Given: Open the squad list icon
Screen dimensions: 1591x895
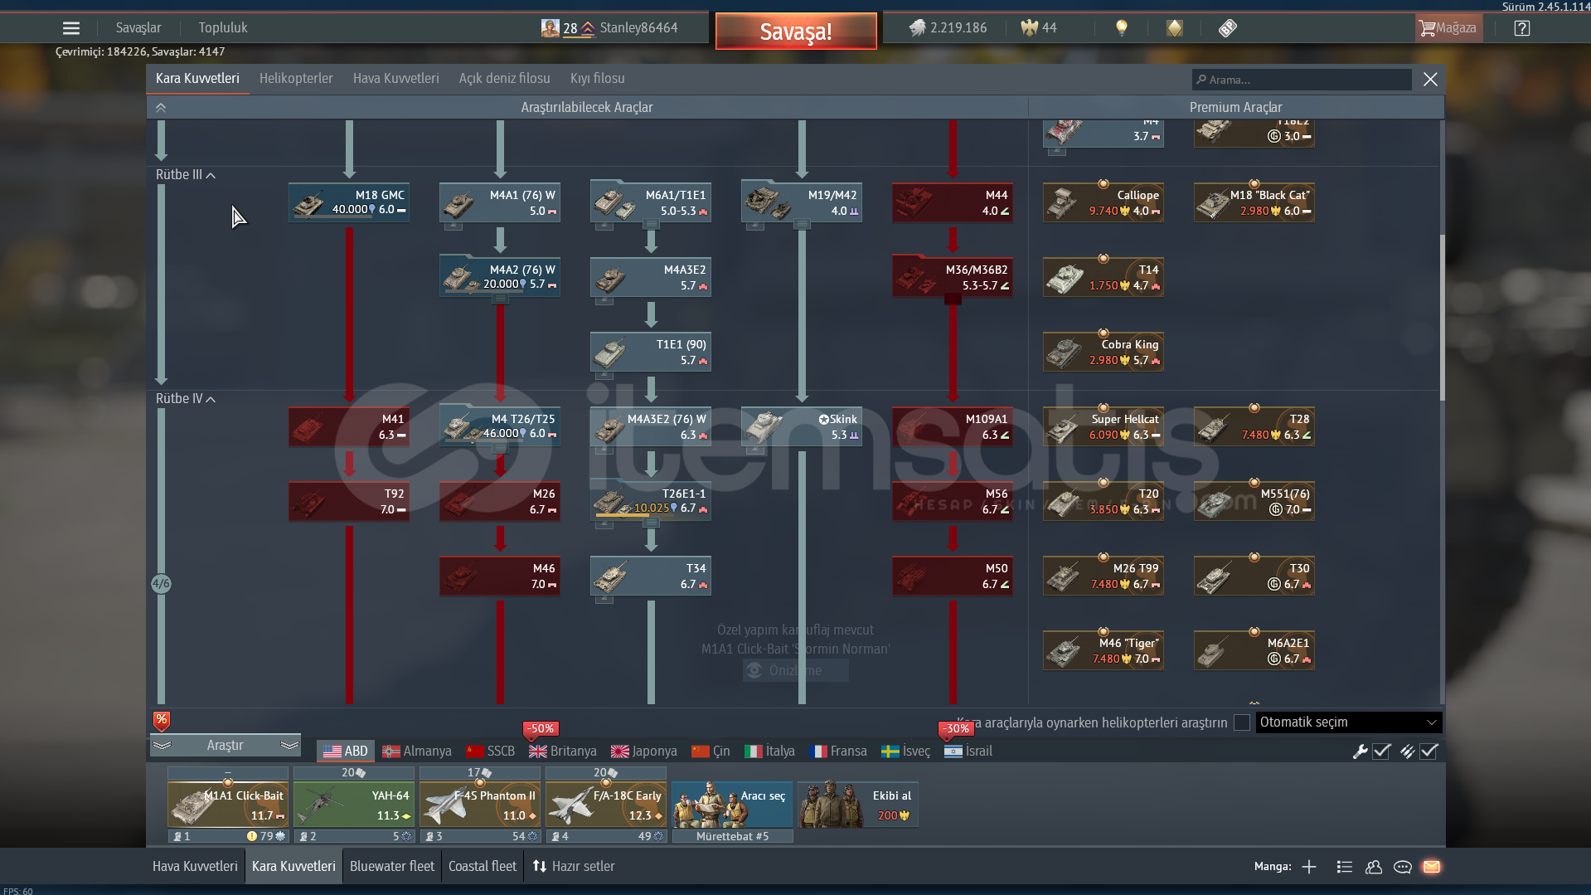Looking at the screenshot, I should [x=1345, y=867].
